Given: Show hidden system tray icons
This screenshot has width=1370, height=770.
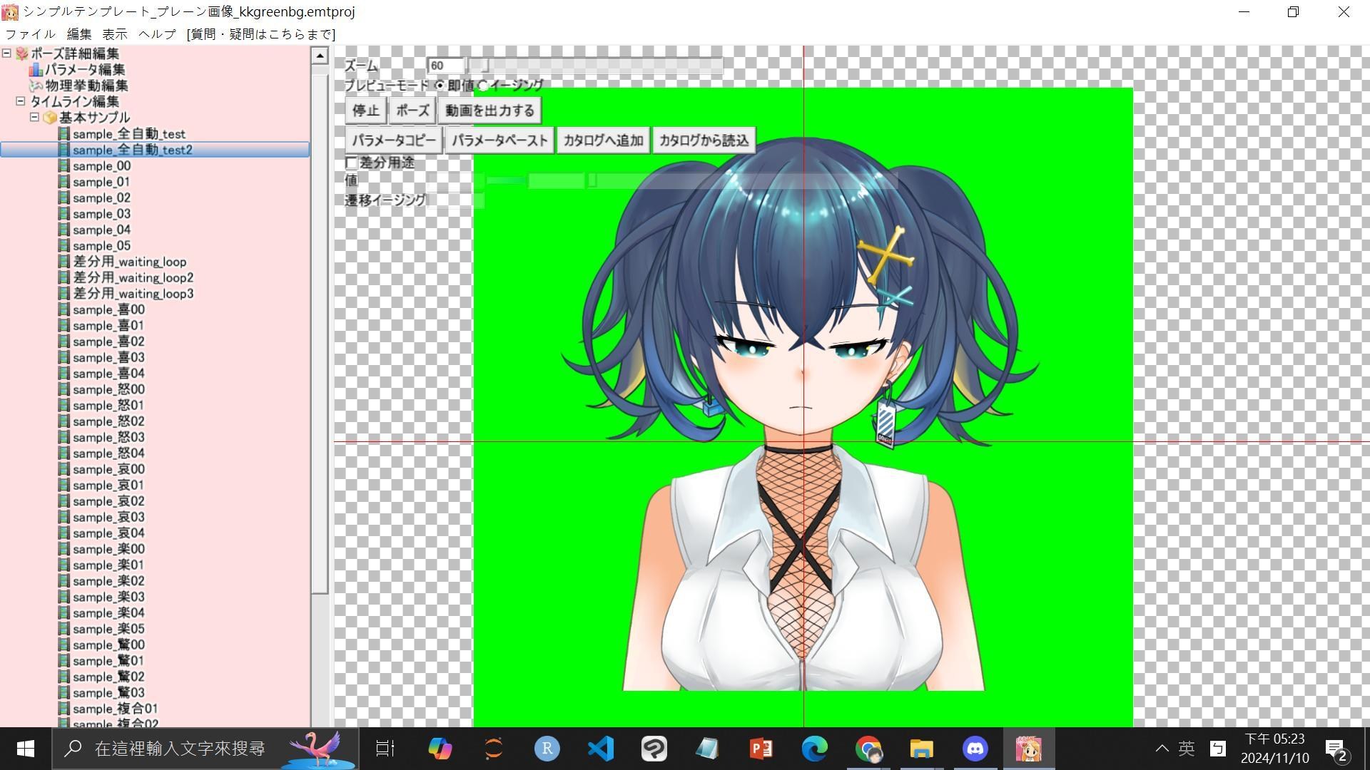Looking at the screenshot, I should (1162, 749).
